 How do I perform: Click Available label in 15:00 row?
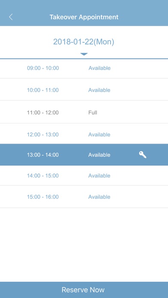[x=99, y=197]
